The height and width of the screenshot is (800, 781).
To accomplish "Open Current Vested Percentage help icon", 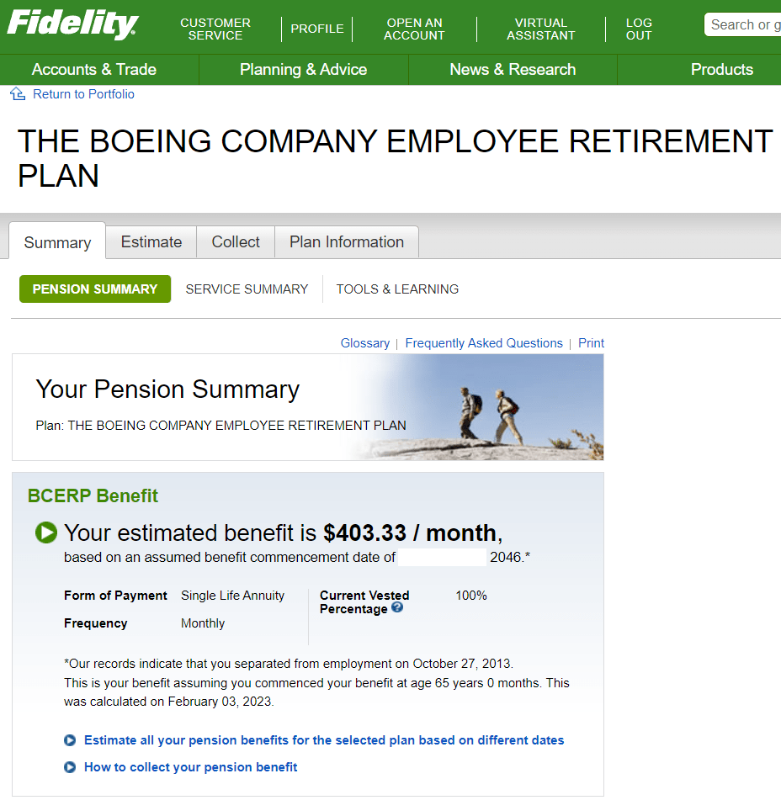I will (397, 607).
